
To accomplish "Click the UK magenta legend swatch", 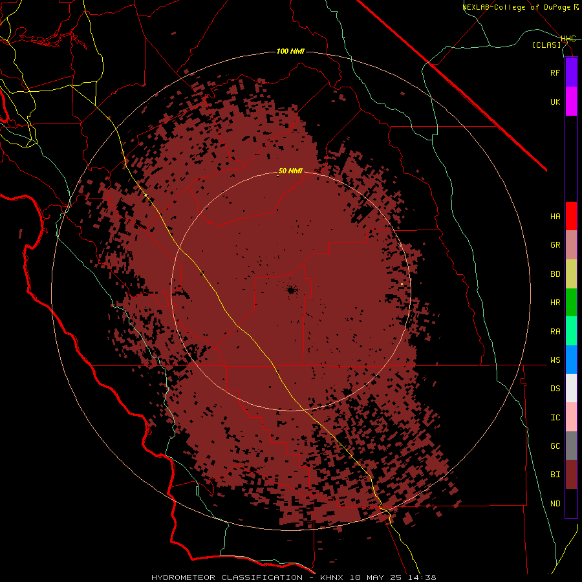I will point(571,102).
